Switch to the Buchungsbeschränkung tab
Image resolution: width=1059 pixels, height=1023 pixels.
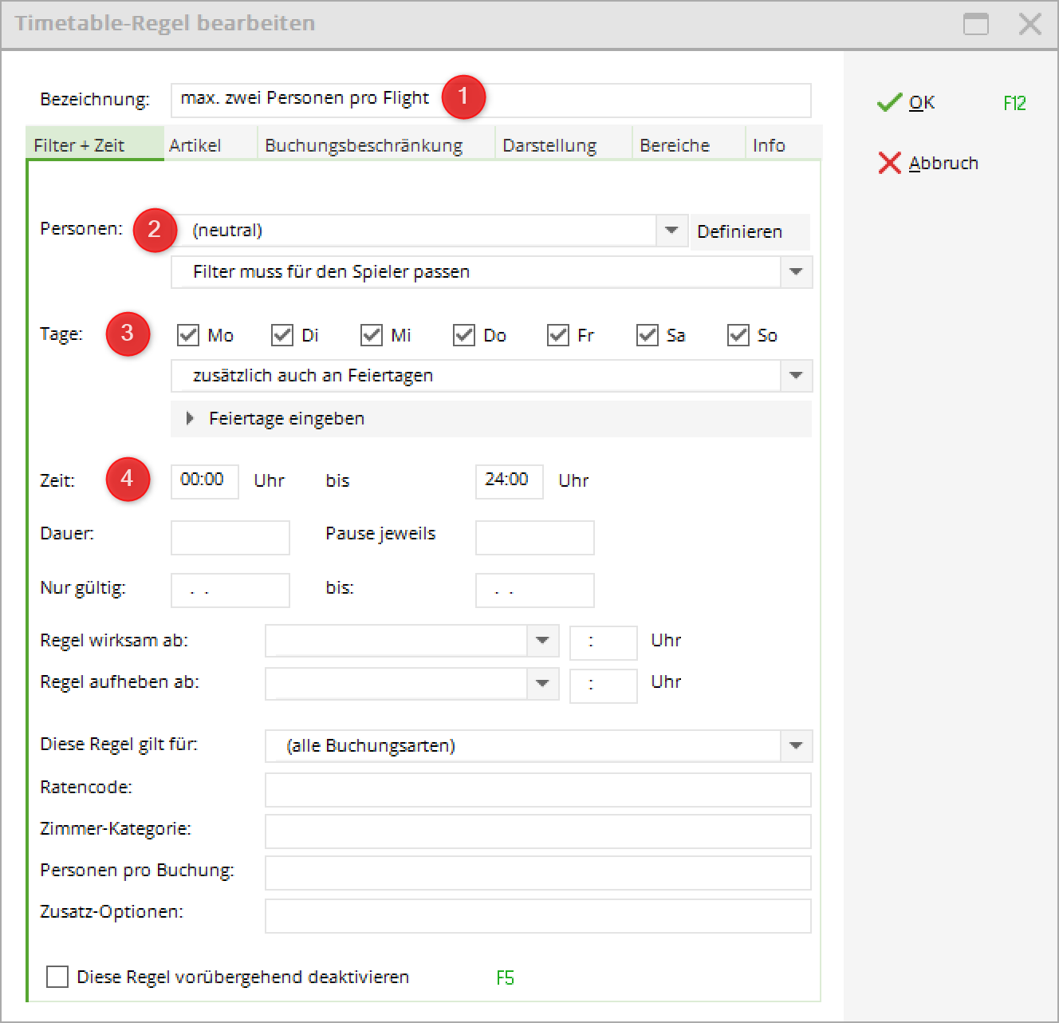(x=364, y=145)
